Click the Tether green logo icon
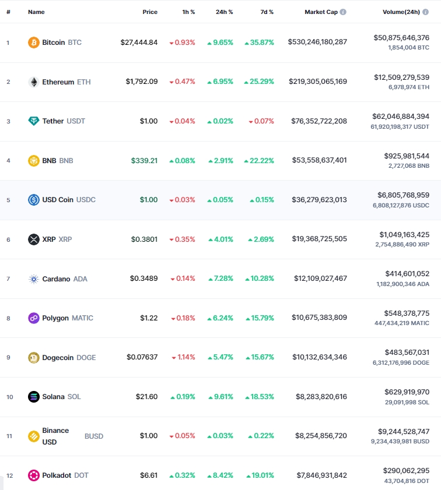This screenshot has width=441, height=490. click(33, 121)
